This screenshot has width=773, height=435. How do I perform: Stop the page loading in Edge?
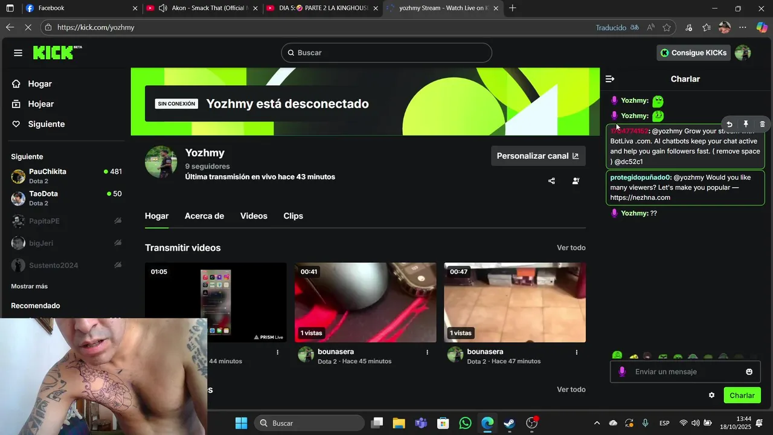point(30,27)
